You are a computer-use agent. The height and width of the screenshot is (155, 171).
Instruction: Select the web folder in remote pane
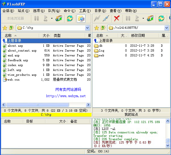(101, 55)
